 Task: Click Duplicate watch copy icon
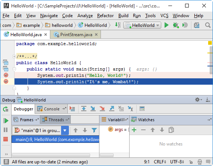point(171,130)
